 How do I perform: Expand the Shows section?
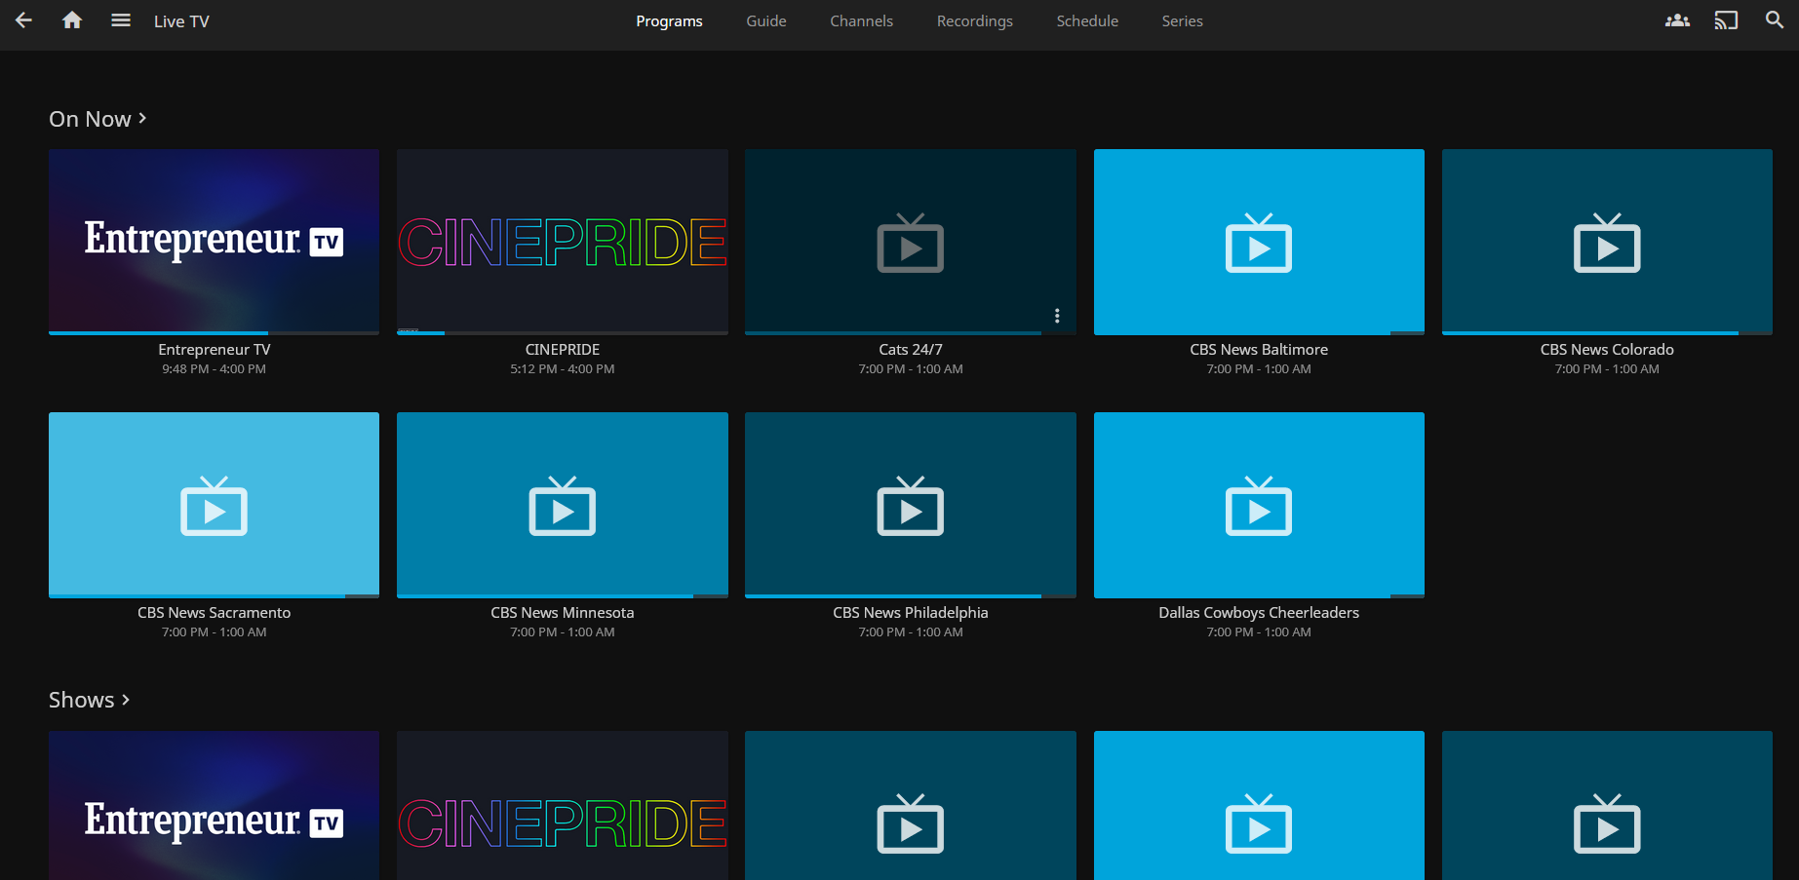click(90, 700)
